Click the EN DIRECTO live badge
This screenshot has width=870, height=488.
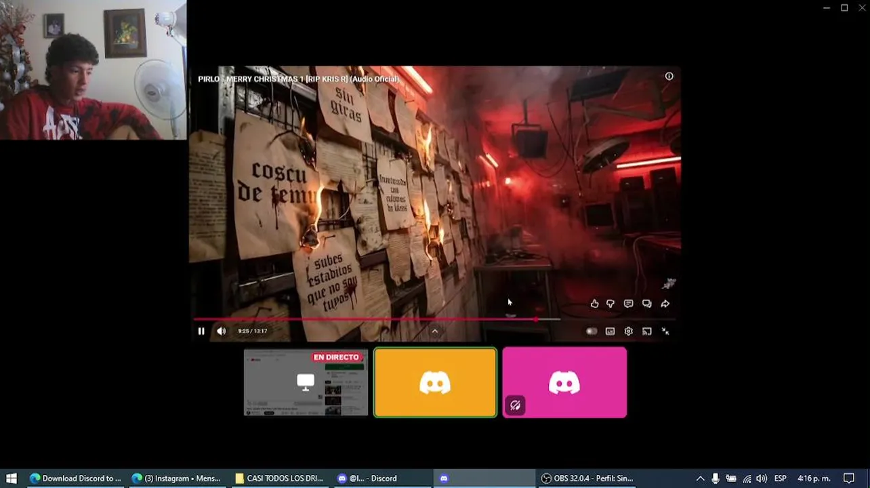(x=336, y=357)
